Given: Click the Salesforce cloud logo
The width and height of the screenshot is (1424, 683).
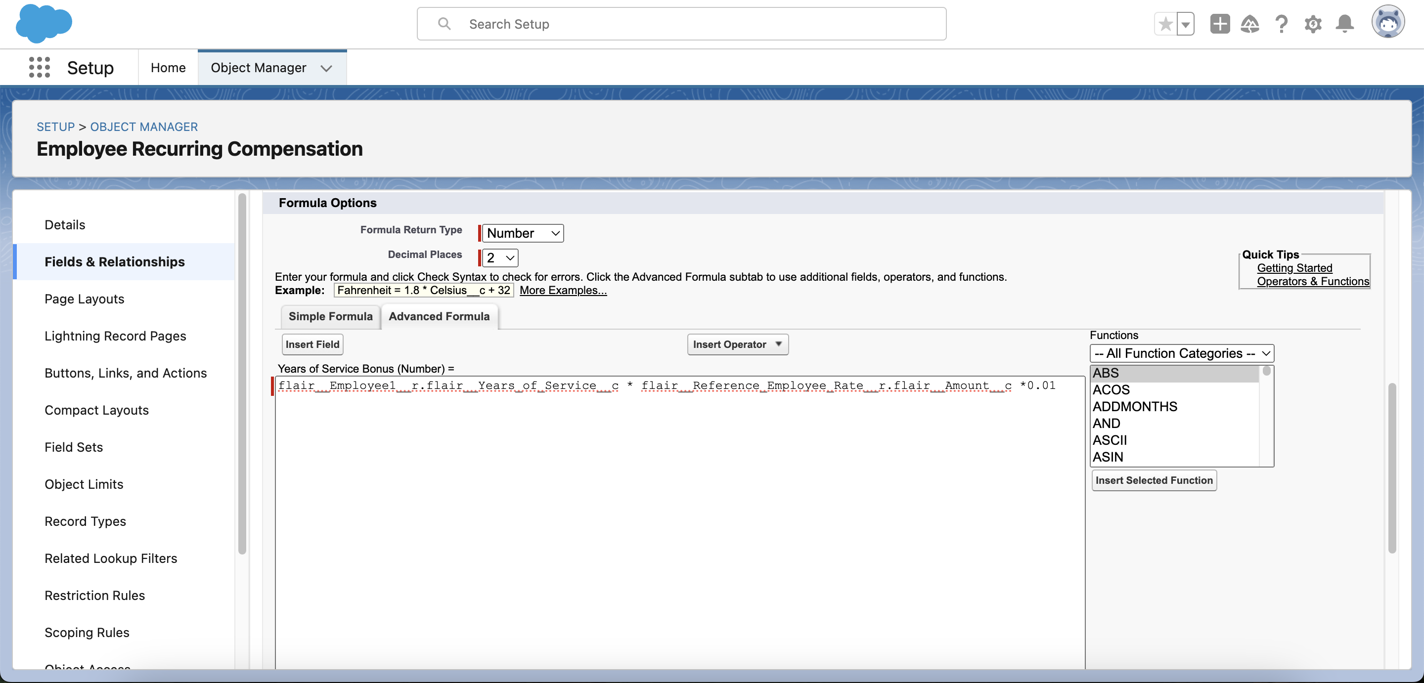Looking at the screenshot, I should pos(44,24).
